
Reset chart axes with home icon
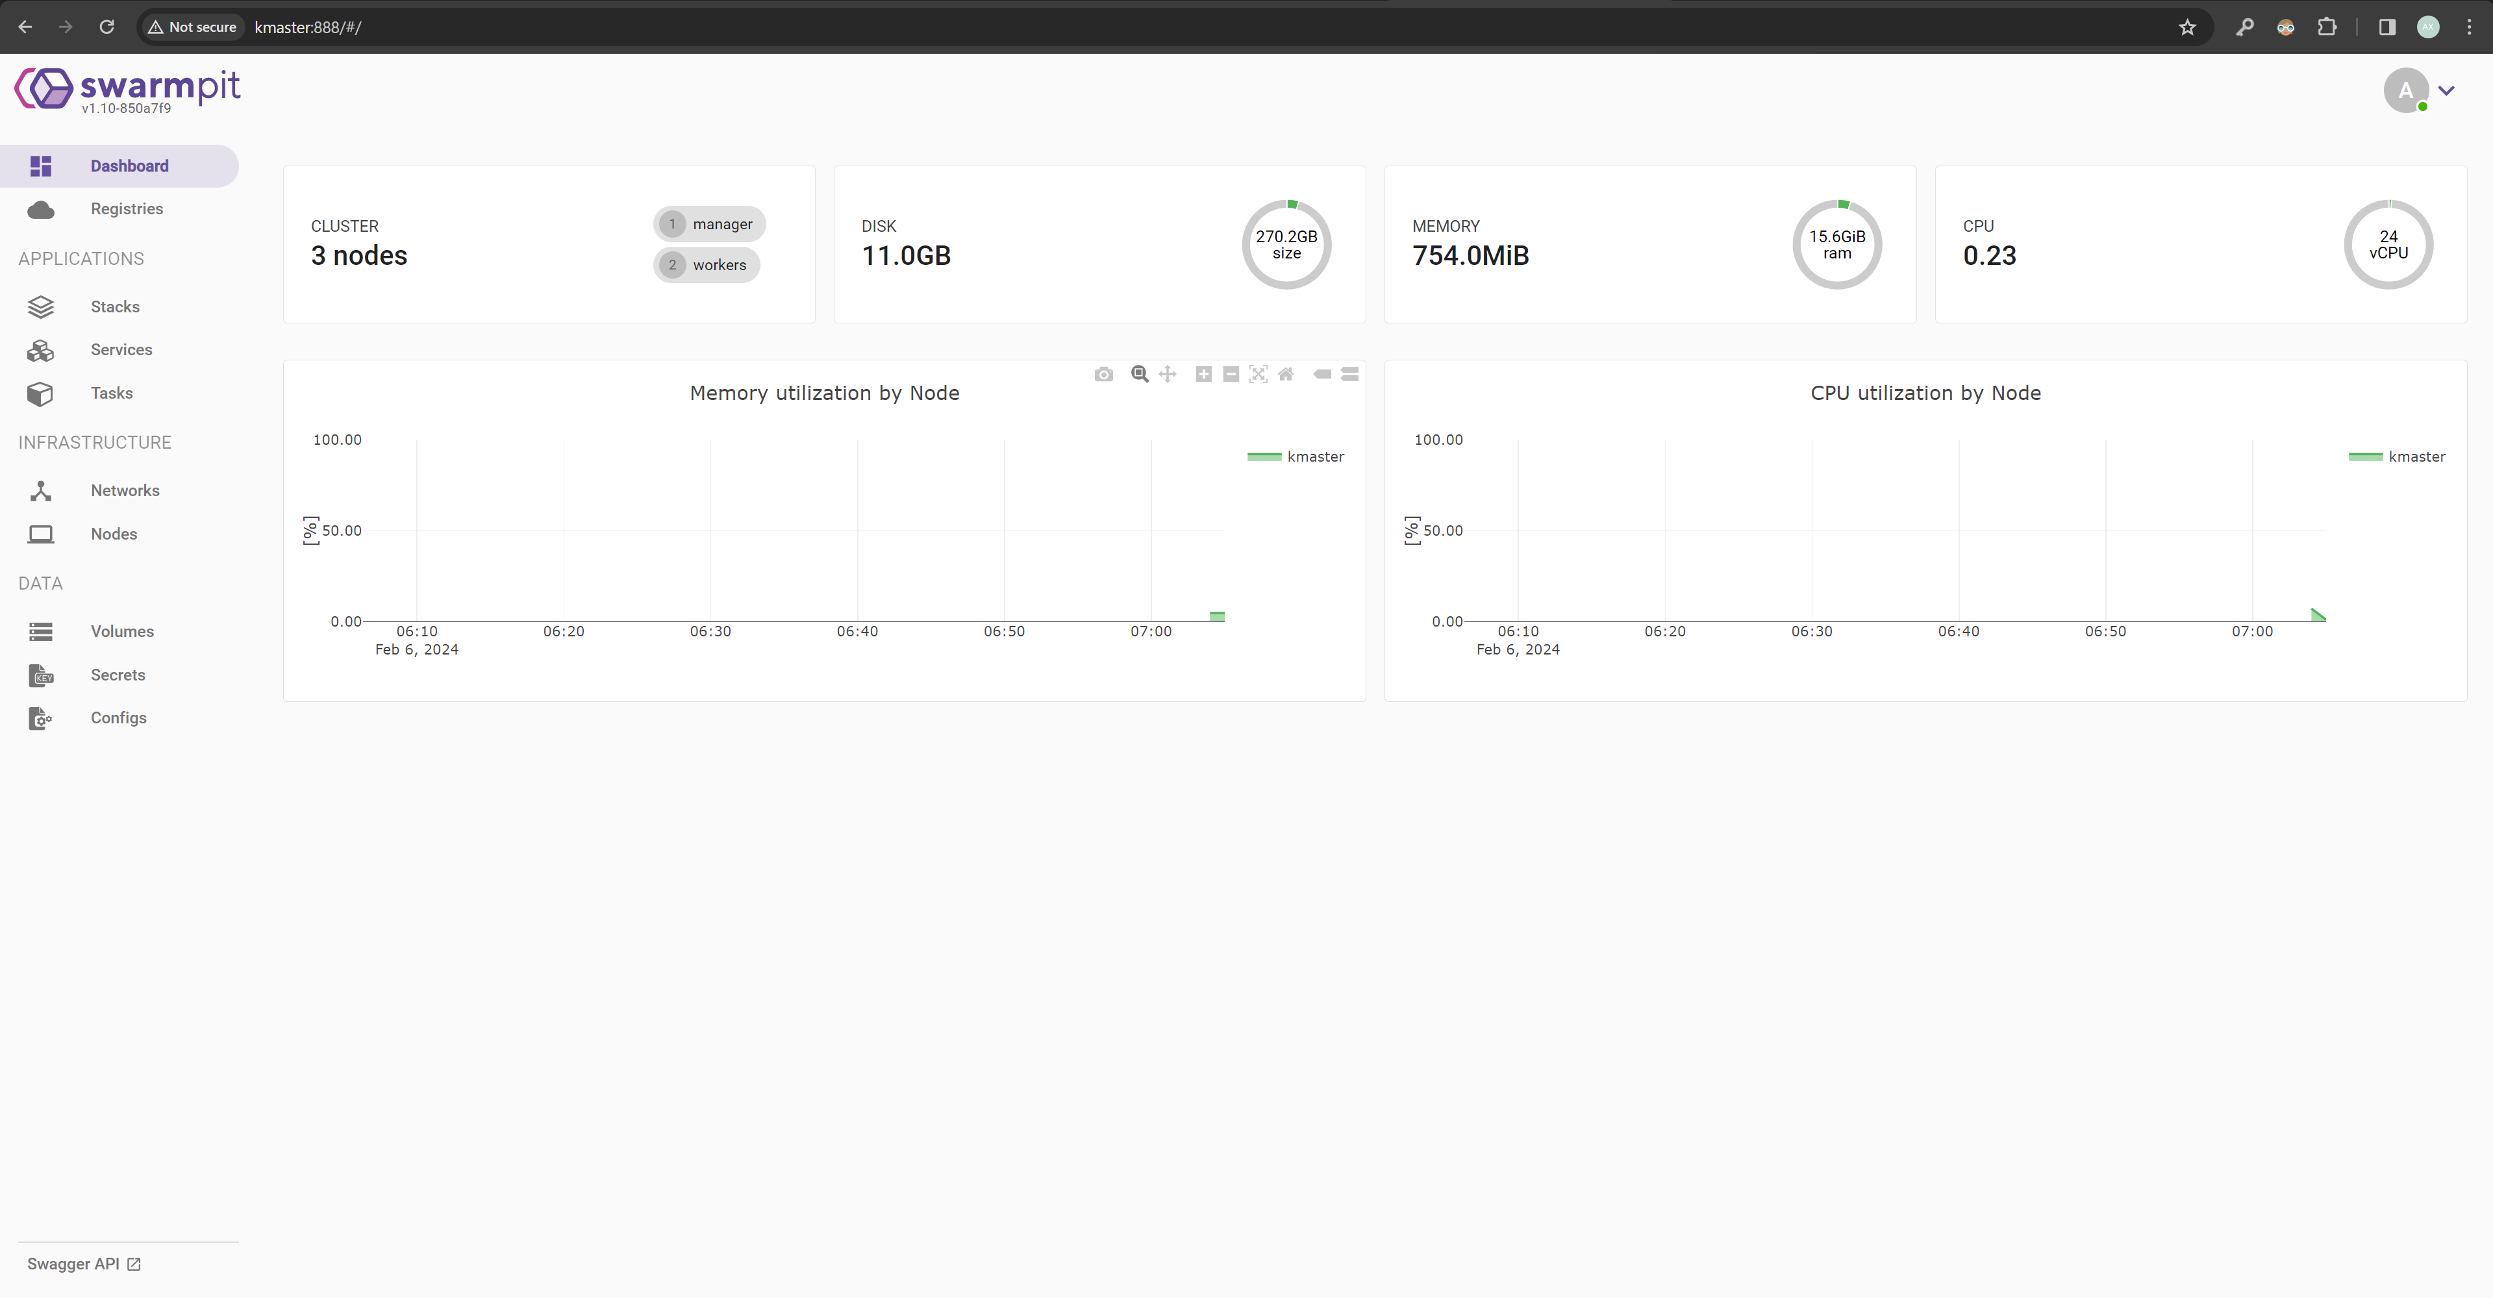pos(1285,375)
